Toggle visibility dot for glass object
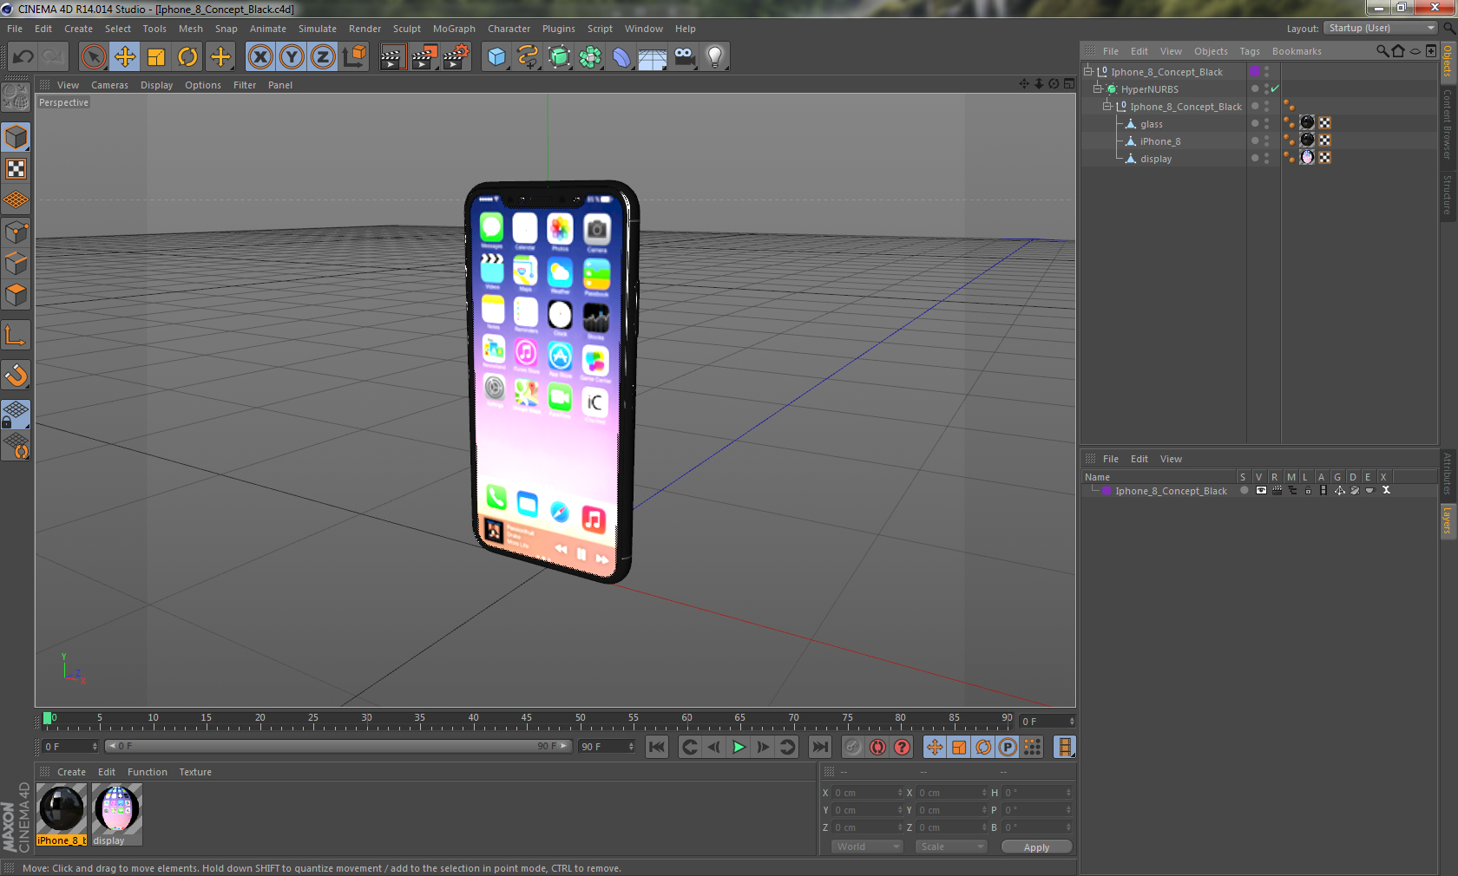This screenshot has height=876, width=1458. 1255,123
